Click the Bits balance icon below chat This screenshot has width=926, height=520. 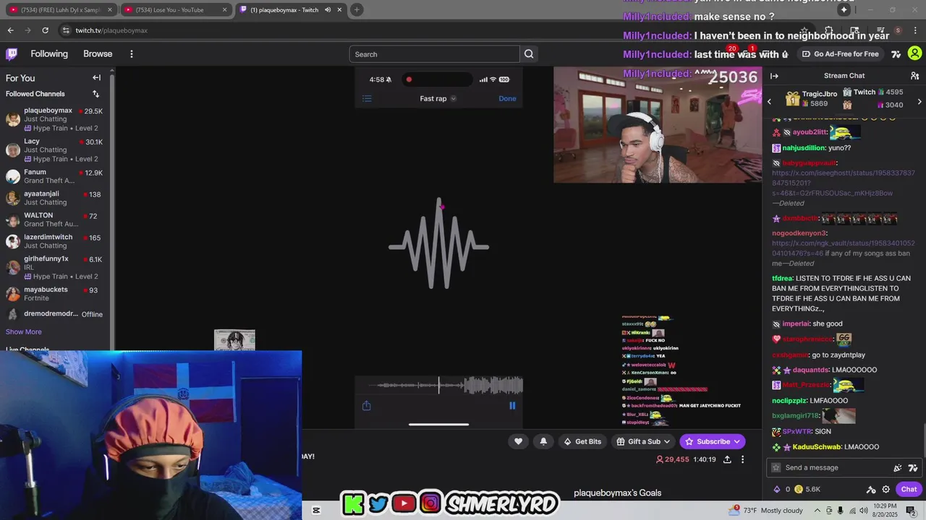(777, 489)
